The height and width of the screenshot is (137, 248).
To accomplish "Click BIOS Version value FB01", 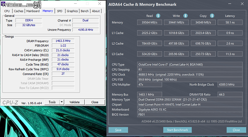I will [190, 114].
